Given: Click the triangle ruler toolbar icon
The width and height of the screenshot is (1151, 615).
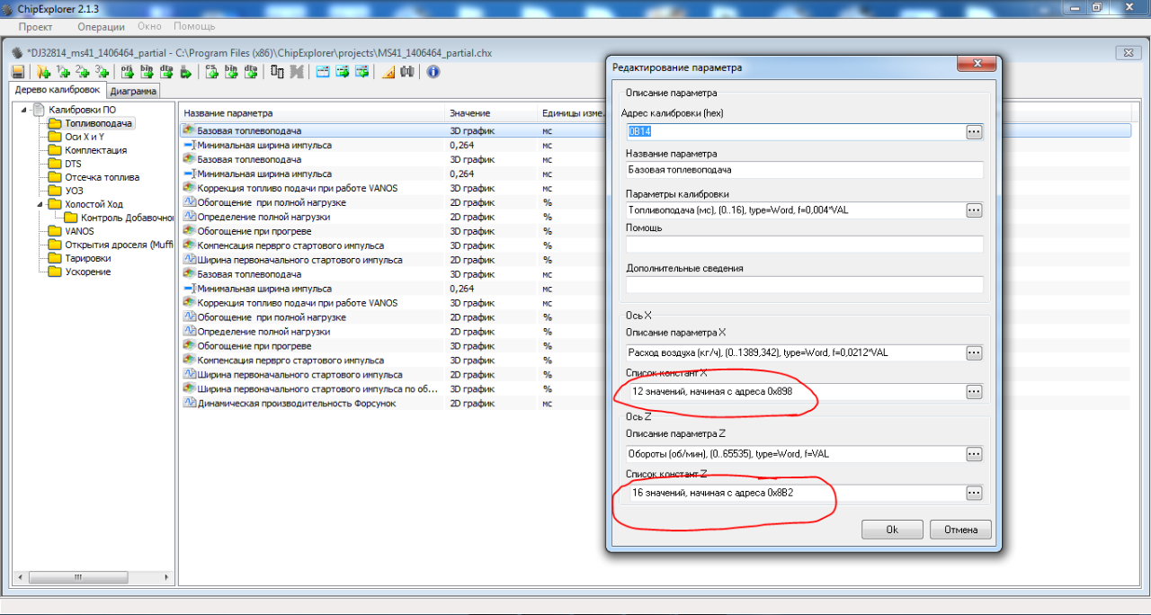Looking at the screenshot, I should point(388,72).
